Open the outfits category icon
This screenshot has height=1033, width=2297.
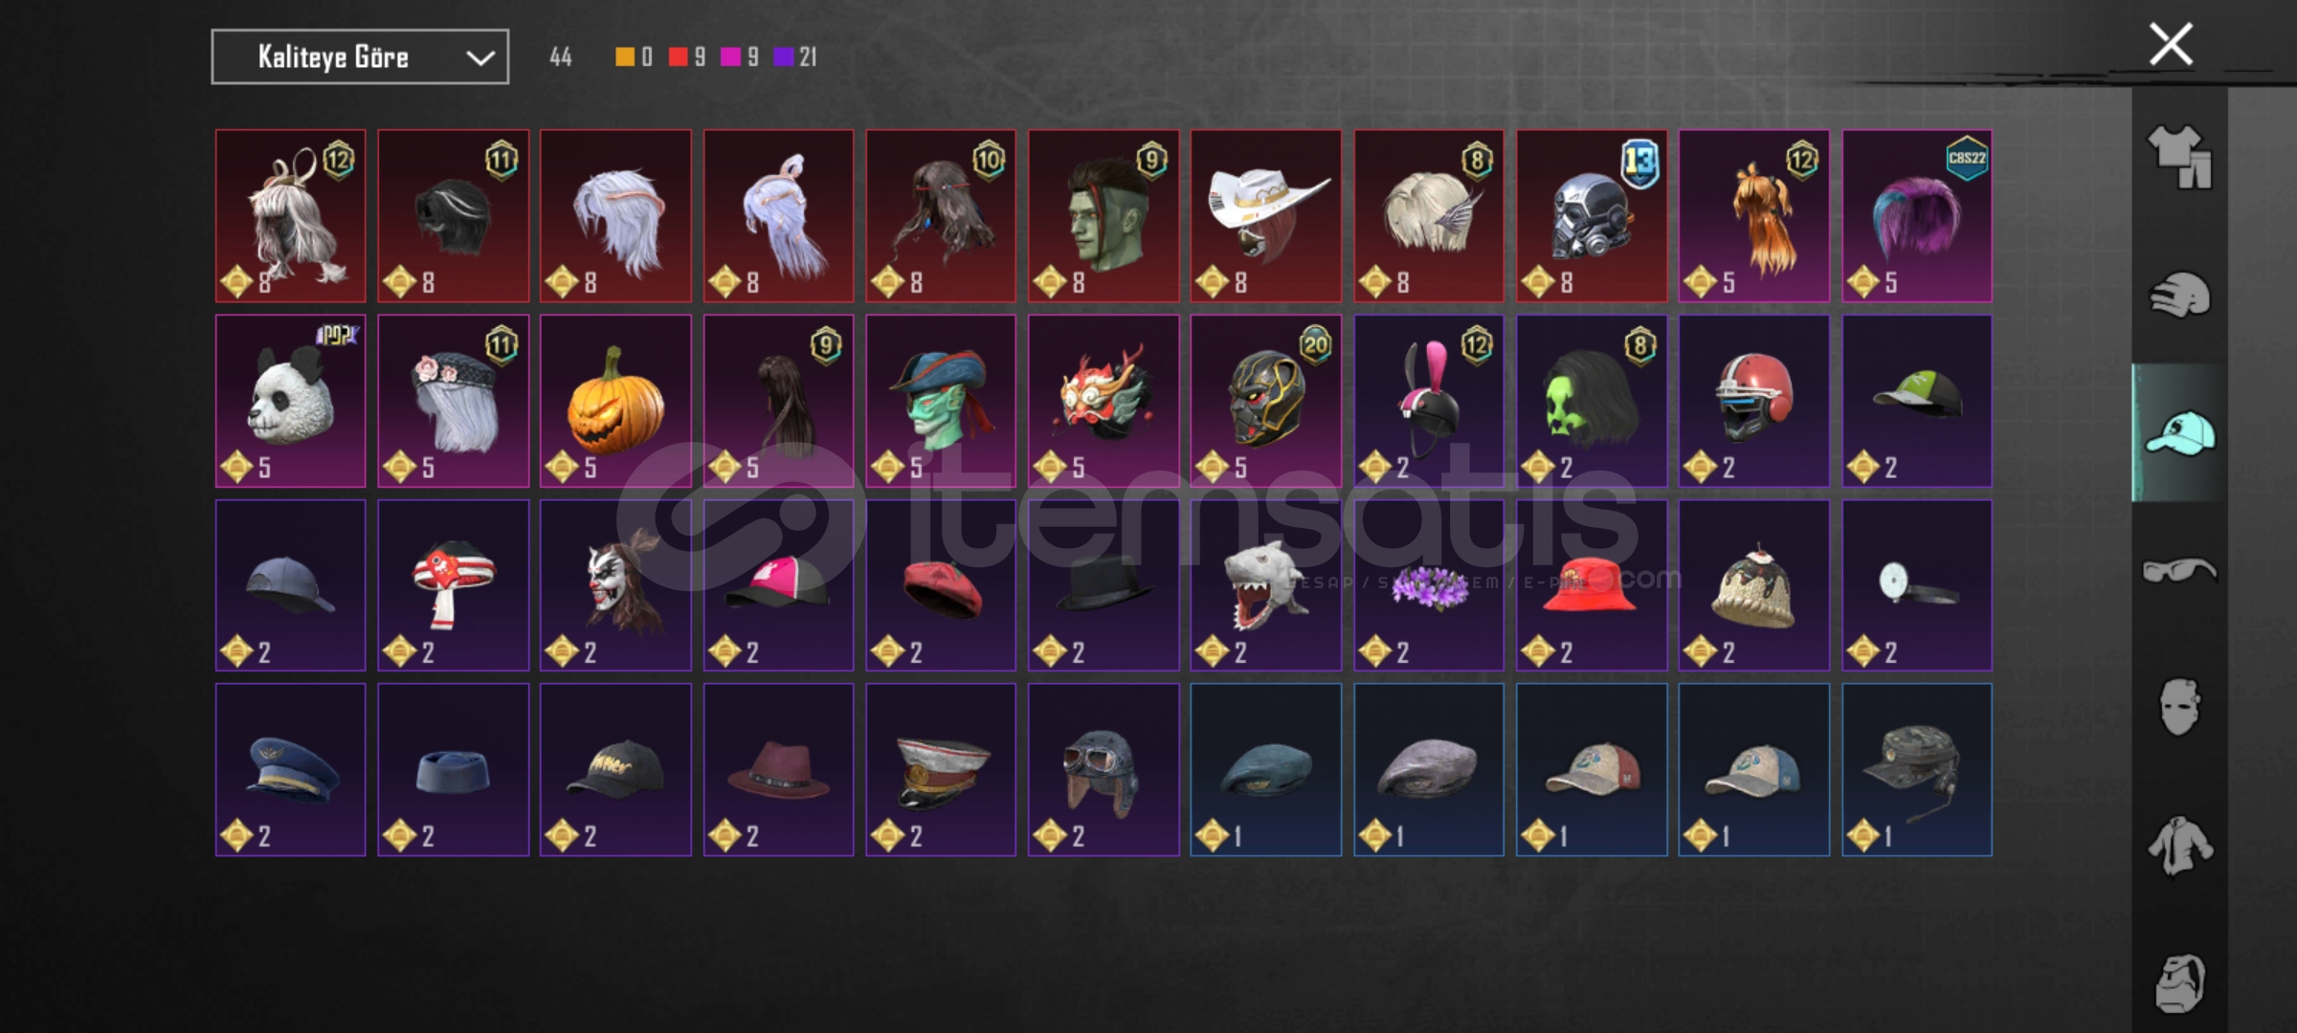[x=2179, y=157]
